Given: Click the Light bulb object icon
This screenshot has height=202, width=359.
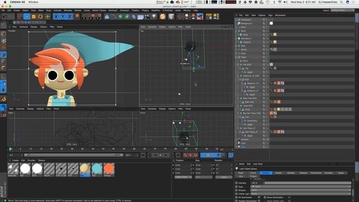Looking at the screenshot, I should point(154,16).
